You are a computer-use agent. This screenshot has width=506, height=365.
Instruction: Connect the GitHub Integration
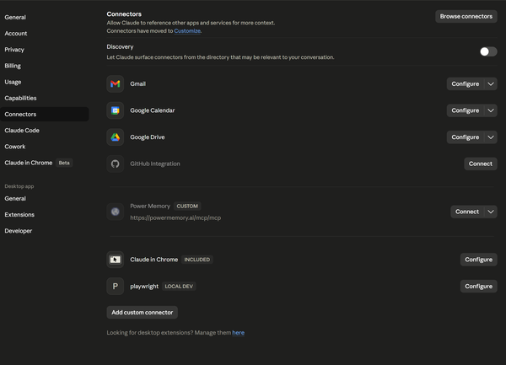[x=481, y=164]
